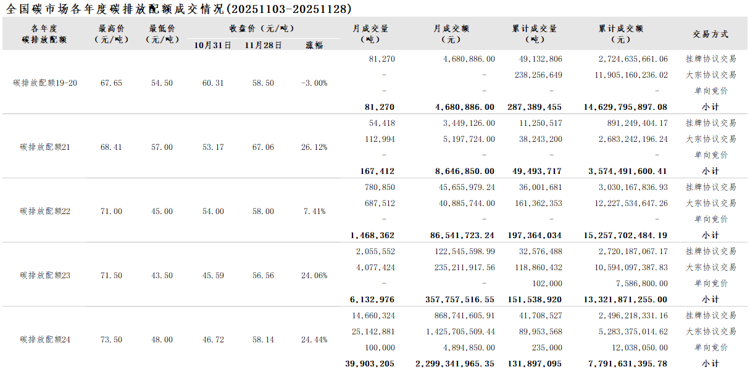Select the 涨幅 column header
This screenshot has height=372, width=750.
click(314, 45)
